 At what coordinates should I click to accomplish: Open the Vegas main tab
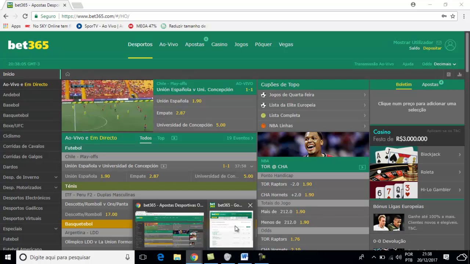286,44
